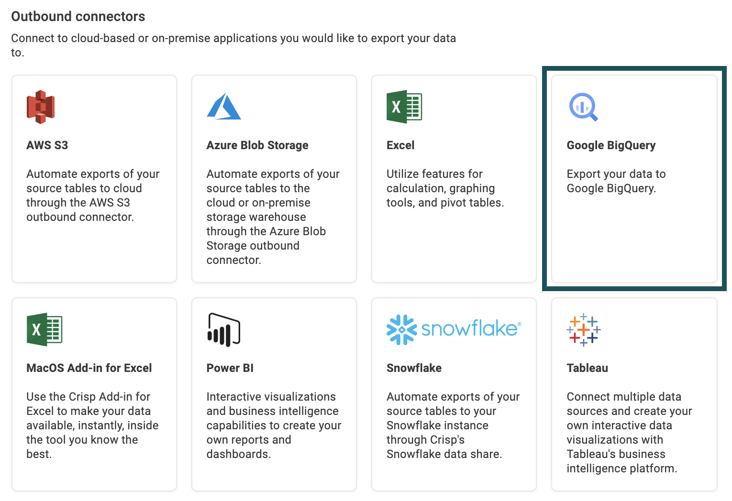Select the Power BI bar chart icon
The height and width of the screenshot is (501, 732).
[x=224, y=329]
